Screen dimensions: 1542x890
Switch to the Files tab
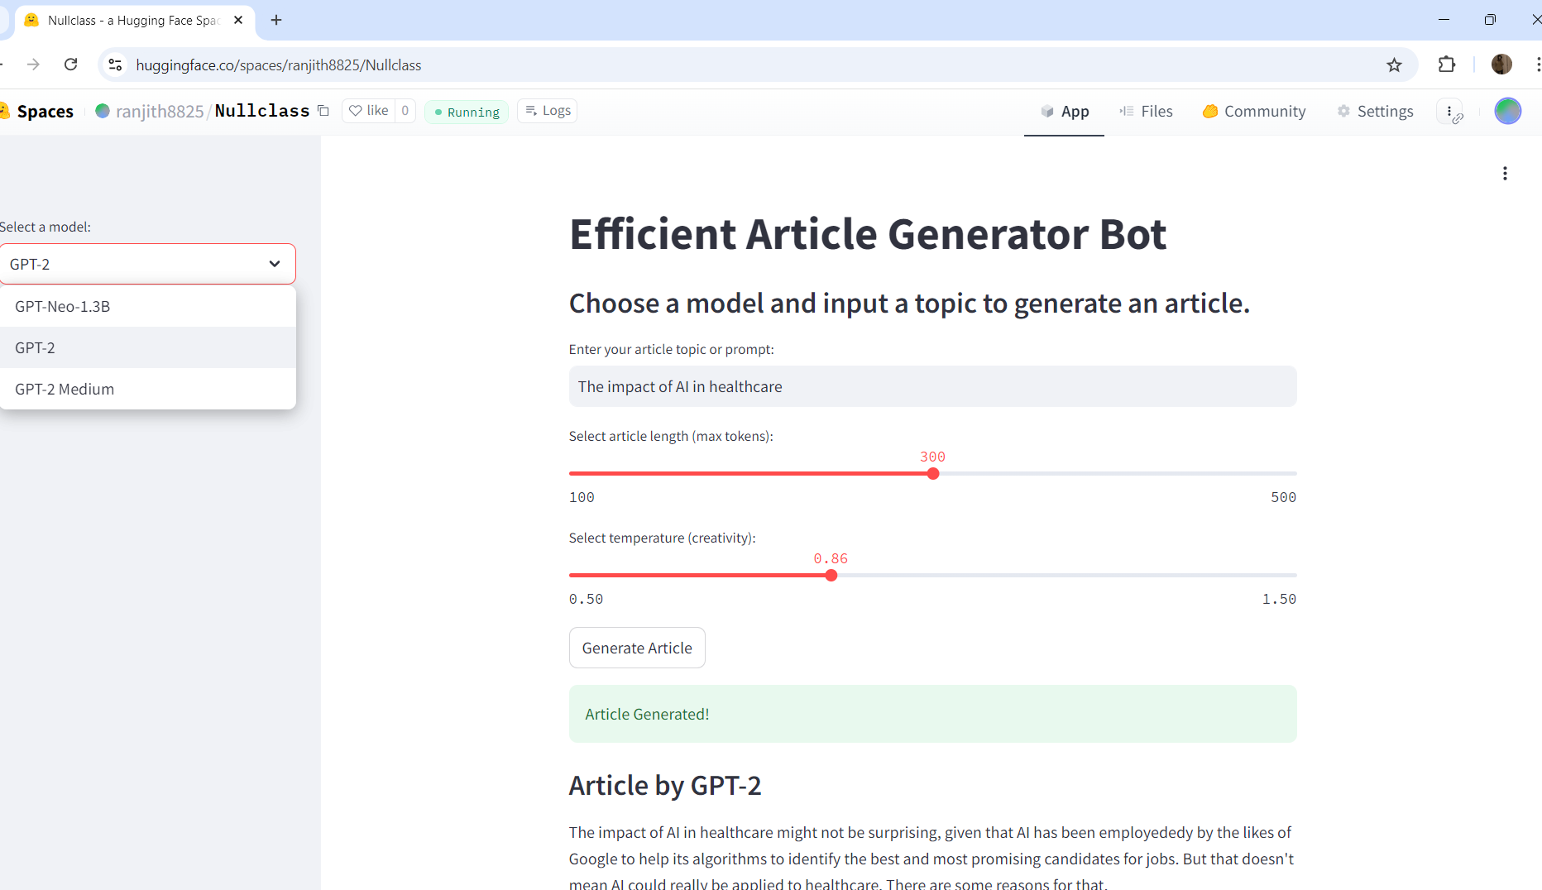[x=1146, y=112]
